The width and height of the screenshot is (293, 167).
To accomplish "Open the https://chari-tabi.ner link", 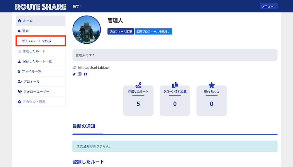I will point(94,67).
